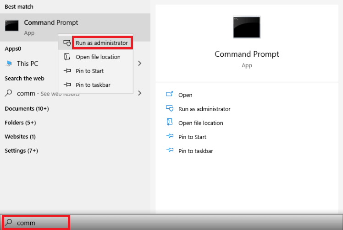Click the web search magnifier icon beside comm
Screen dimensions: 343x230
(x=8, y=93)
